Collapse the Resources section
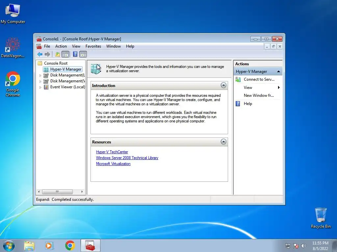337x252 pixels. (223, 142)
